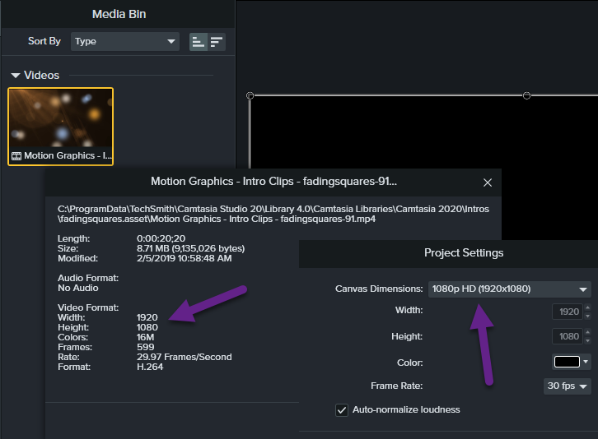Screen dimensions: 598x439
Task: Open the Canvas Dimensions dropdown
Action: [510, 289]
